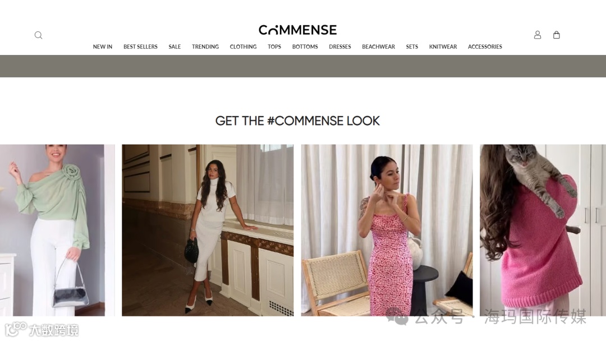Viewport: 606px width, 341px height.
Task: Select the CLOTHING category
Action: point(243,47)
